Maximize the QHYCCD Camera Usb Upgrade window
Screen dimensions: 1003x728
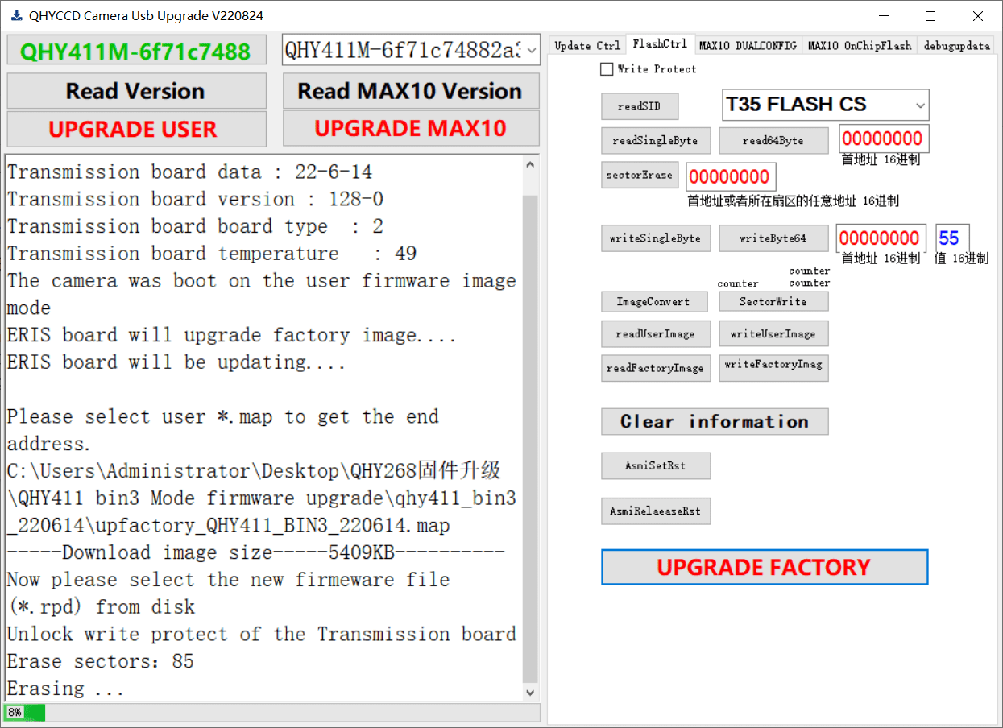[930, 16]
